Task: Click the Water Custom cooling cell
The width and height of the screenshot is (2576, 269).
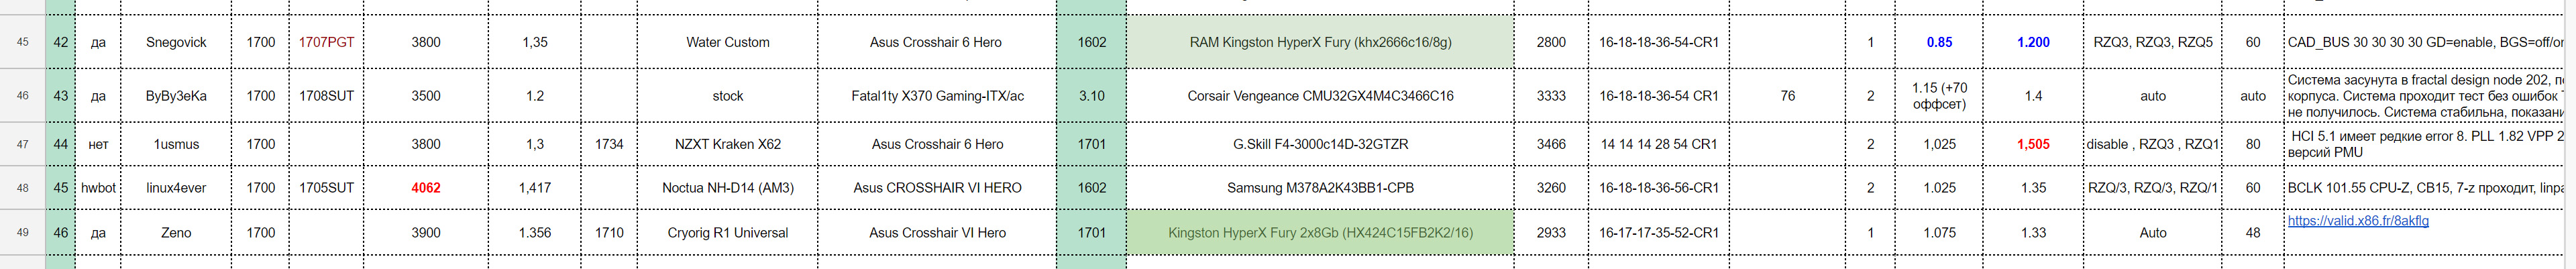Action: pyautogui.click(x=727, y=42)
